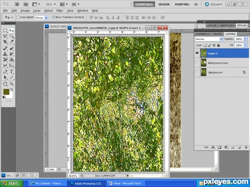250x187 pixels.
Task: Switch to the Painting workspace
Action: coord(182,4)
